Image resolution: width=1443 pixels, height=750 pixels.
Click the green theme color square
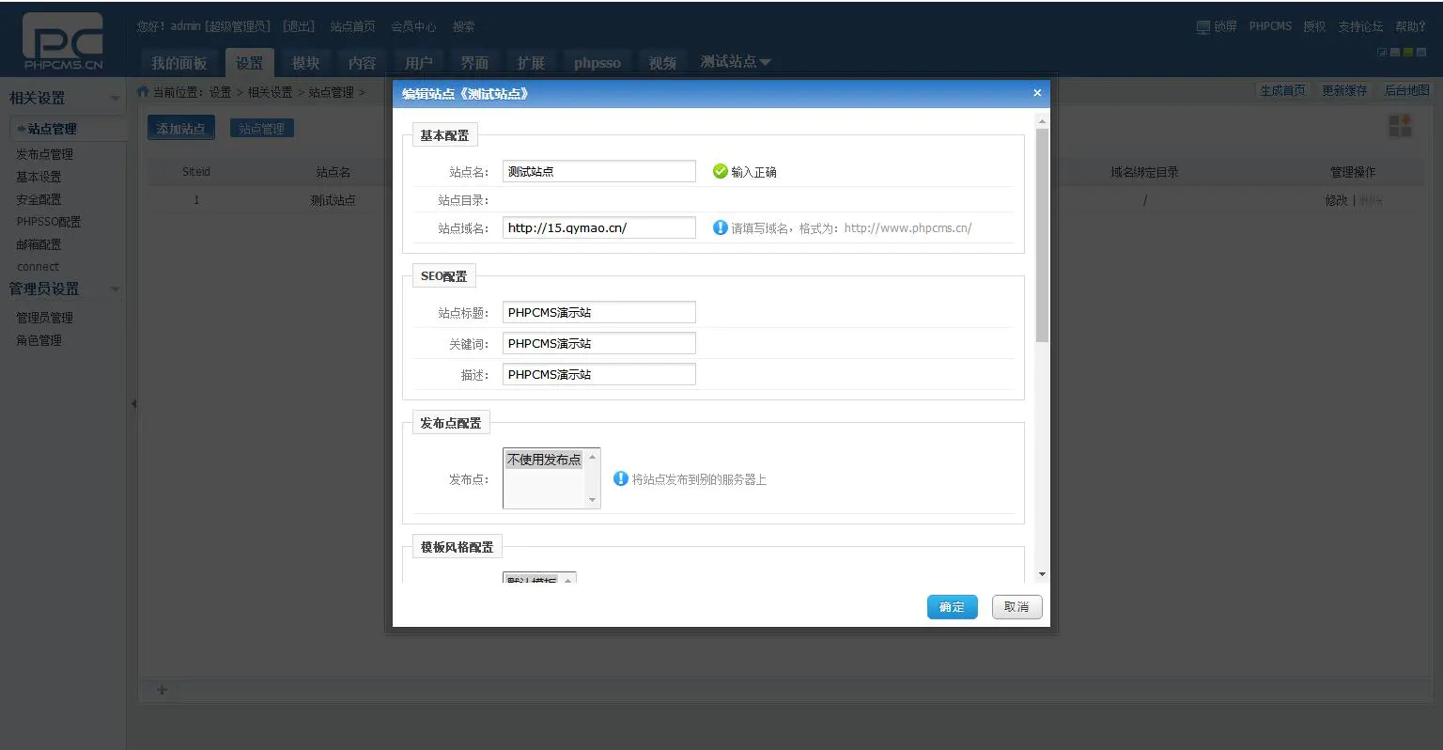[1407, 53]
